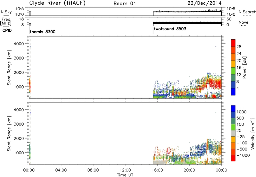Click the '-1000' tick on the Velocity scale
Viewport: 256px width, 177px height.
[243, 155]
